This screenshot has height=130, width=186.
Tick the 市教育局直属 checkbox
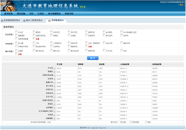17,38
